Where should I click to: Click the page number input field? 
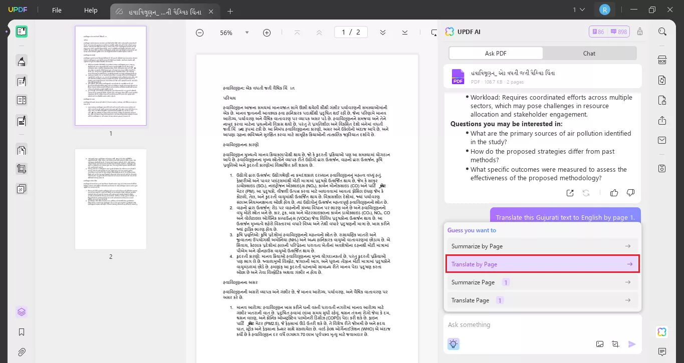(x=351, y=32)
